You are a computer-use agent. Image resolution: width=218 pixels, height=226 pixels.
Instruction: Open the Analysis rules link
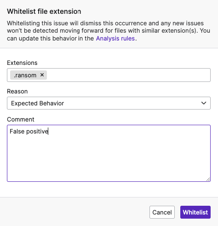(x=115, y=38)
